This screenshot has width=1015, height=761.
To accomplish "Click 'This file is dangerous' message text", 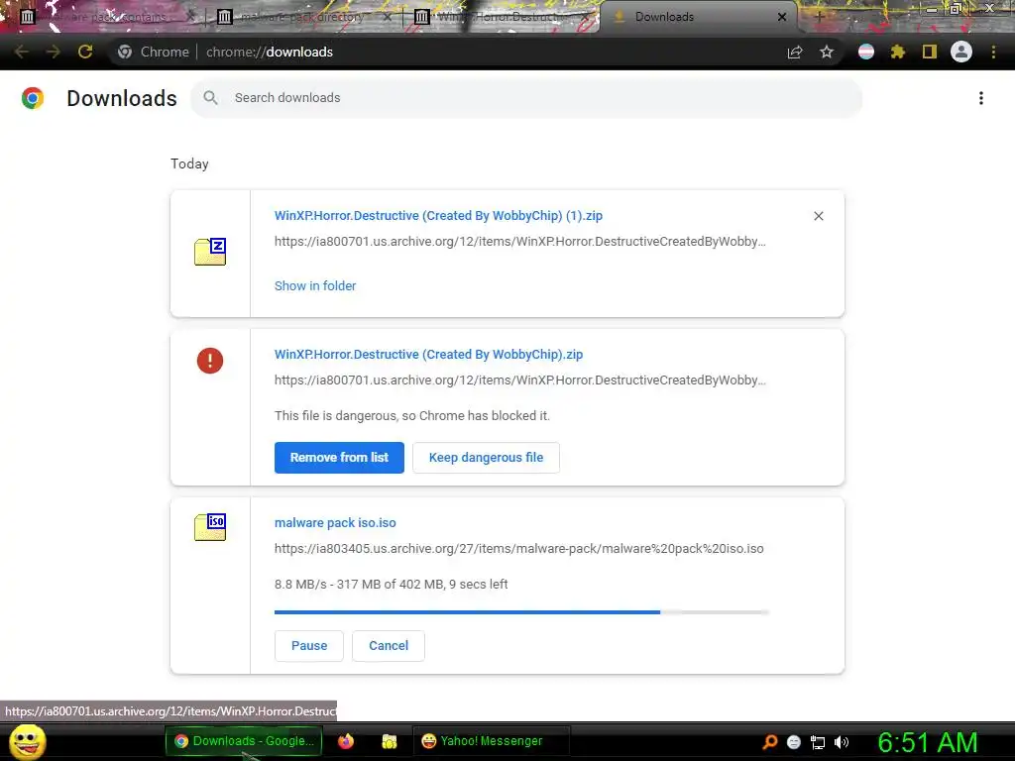I will (x=412, y=416).
